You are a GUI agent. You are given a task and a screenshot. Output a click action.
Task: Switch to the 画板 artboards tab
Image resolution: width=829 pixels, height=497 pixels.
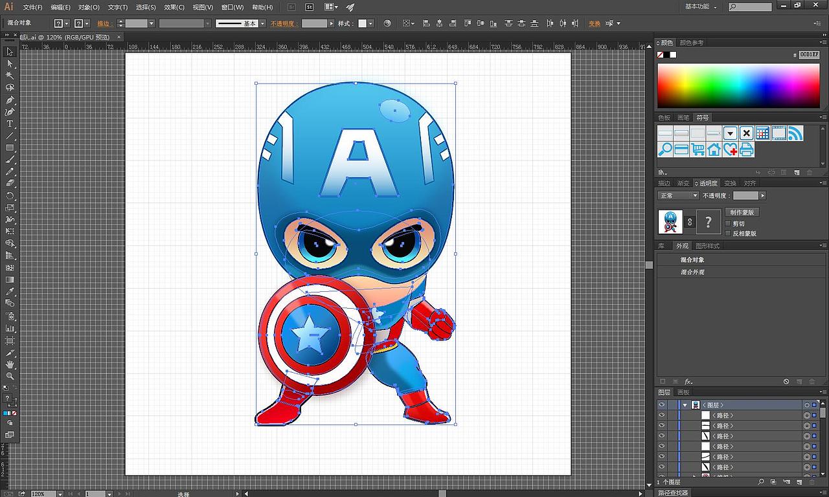click(x=683, y=392)
